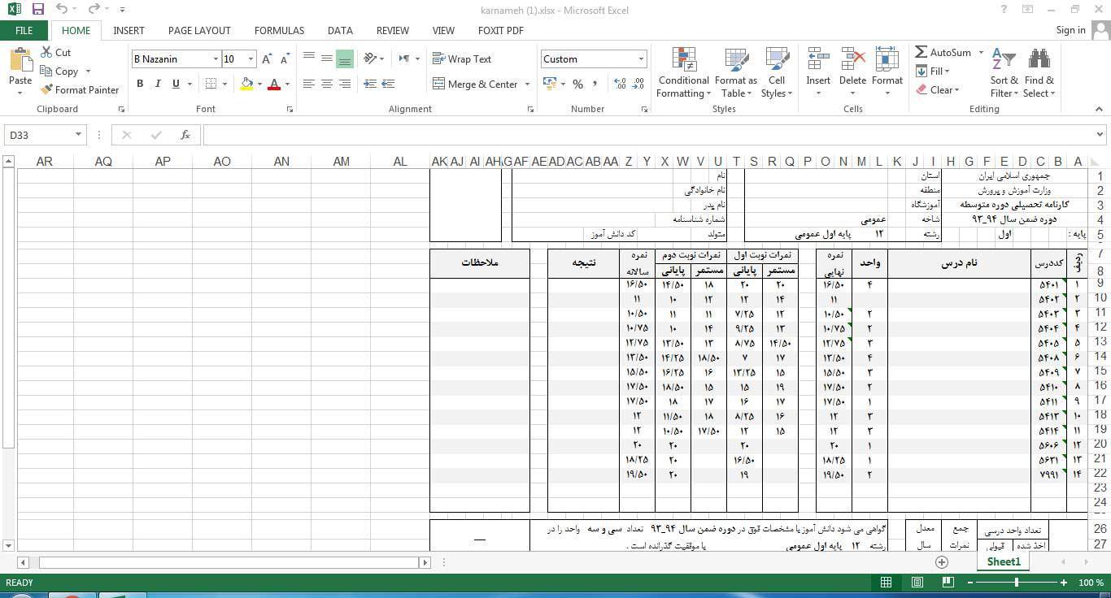Click the zoom slider handle

point(1017,583)
